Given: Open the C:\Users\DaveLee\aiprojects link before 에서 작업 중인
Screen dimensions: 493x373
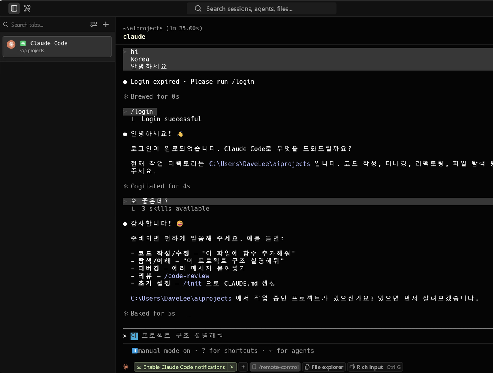Looking at the screenshot, I should [181, 298].
